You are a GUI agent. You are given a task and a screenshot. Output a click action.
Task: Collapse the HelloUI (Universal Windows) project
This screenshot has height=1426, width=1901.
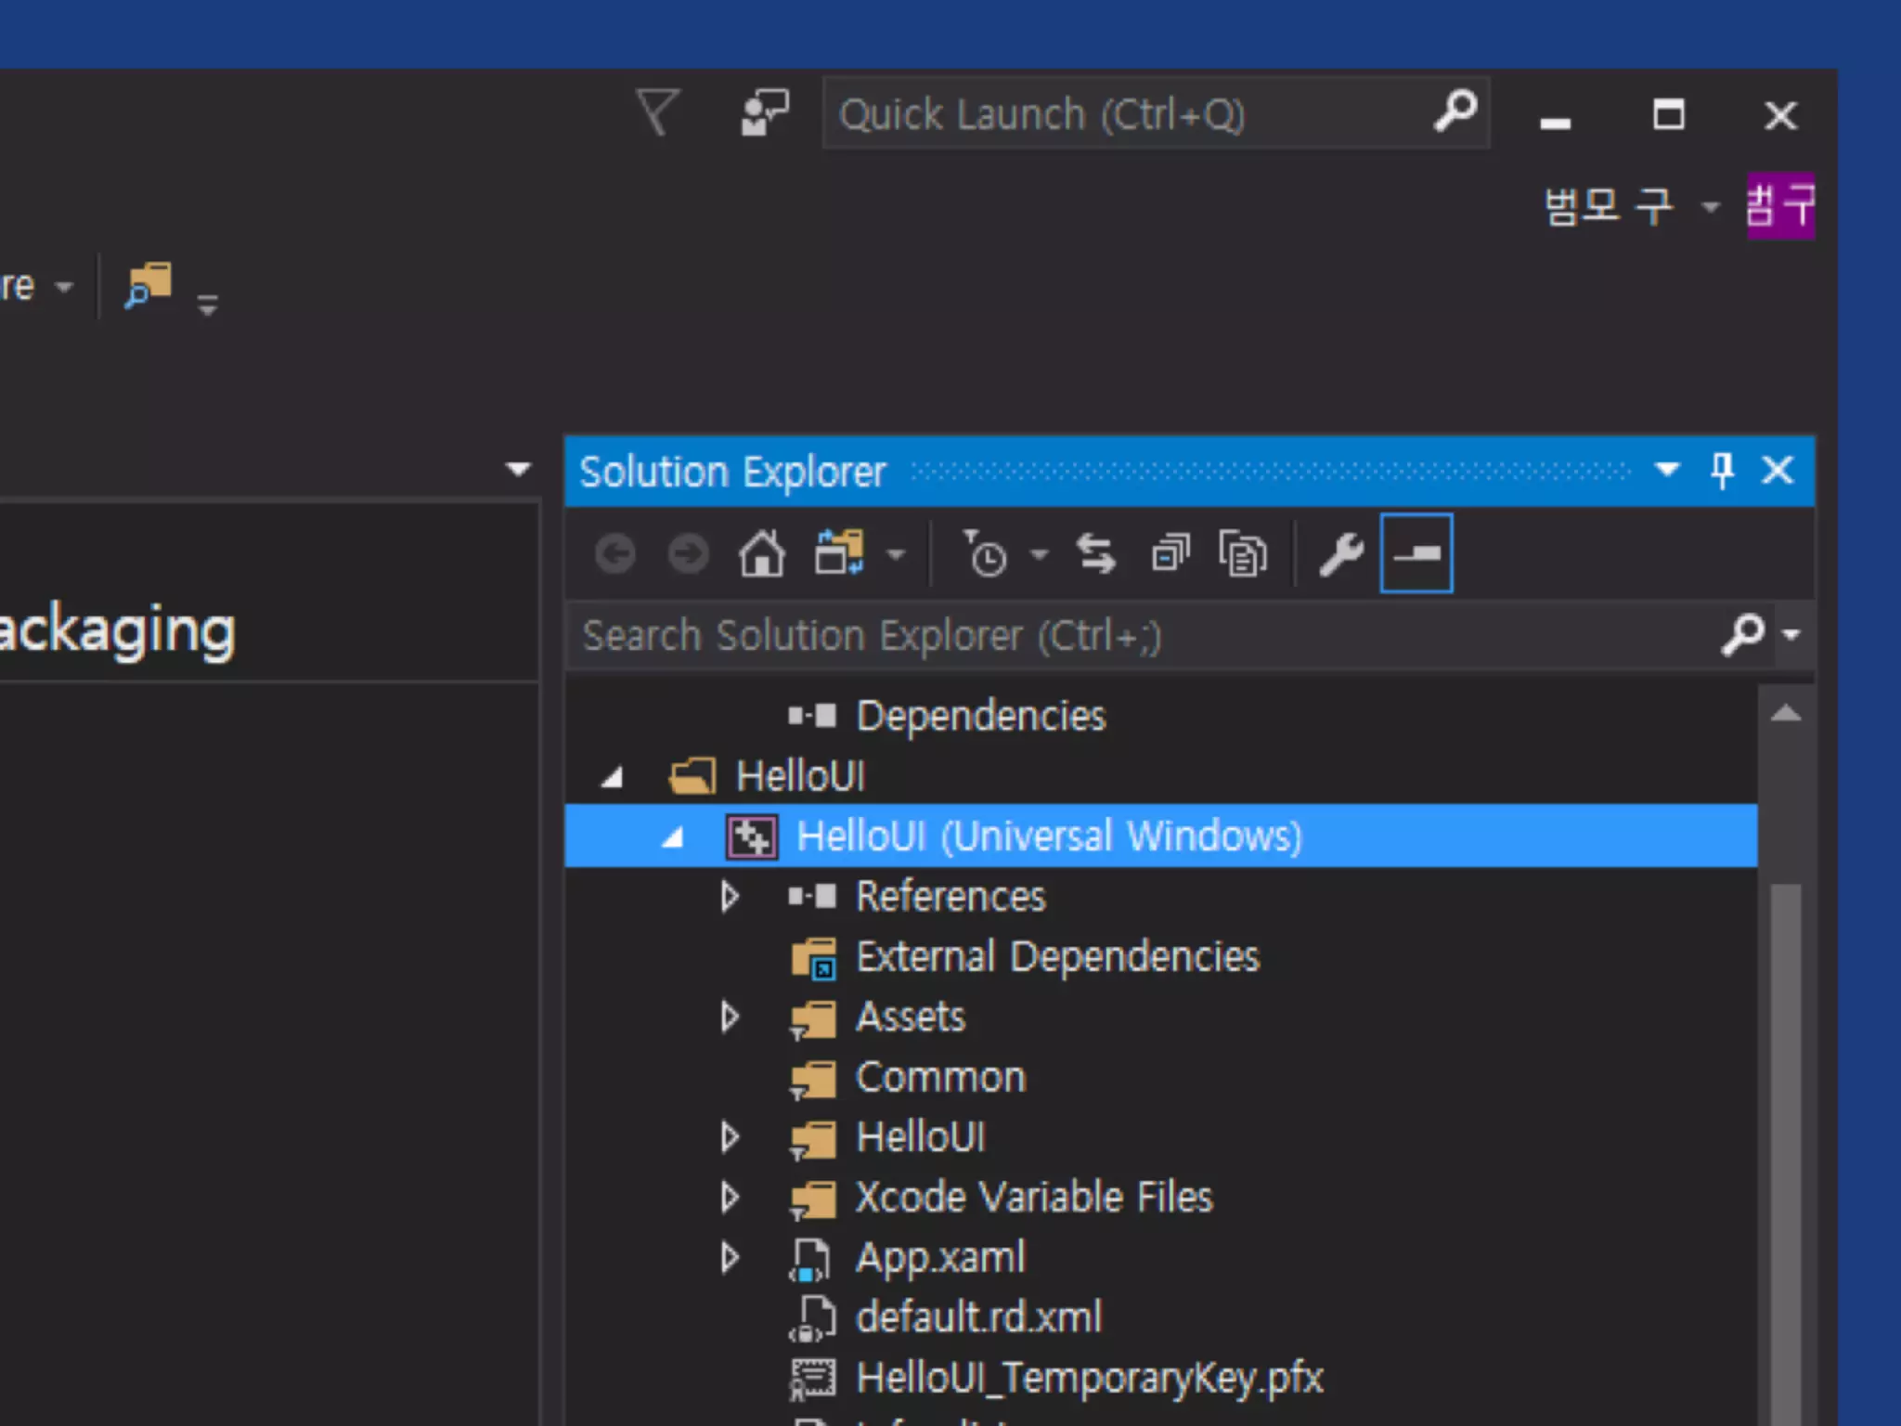[673, 837]
